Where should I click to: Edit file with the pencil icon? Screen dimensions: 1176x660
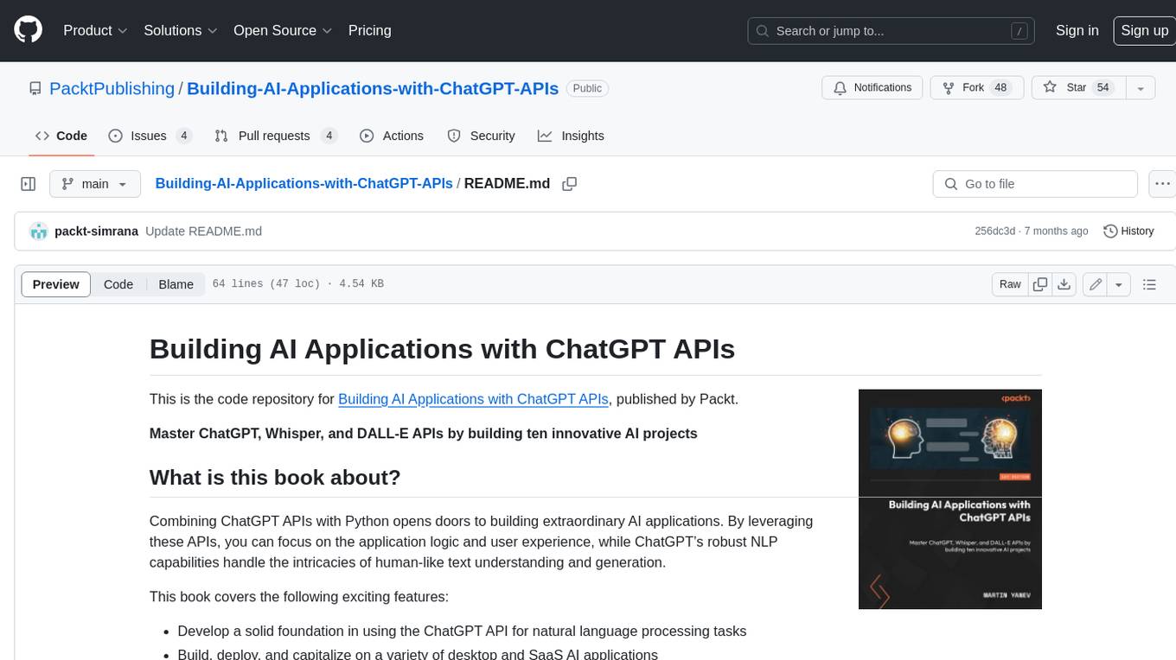coord(1095,284)
